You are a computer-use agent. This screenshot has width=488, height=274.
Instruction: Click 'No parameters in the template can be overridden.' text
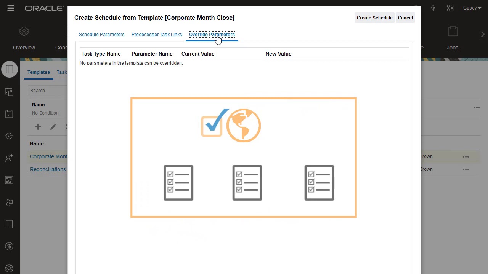pos(131,63)
